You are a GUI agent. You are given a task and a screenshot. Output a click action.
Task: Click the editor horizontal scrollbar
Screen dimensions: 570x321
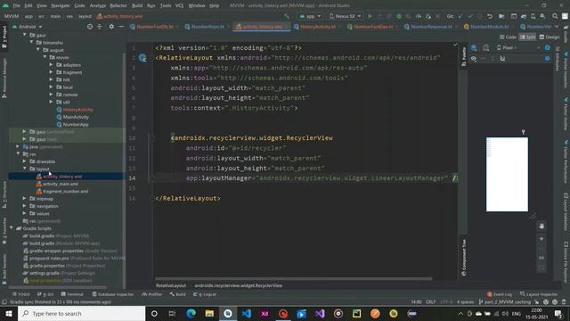(293, 279)
